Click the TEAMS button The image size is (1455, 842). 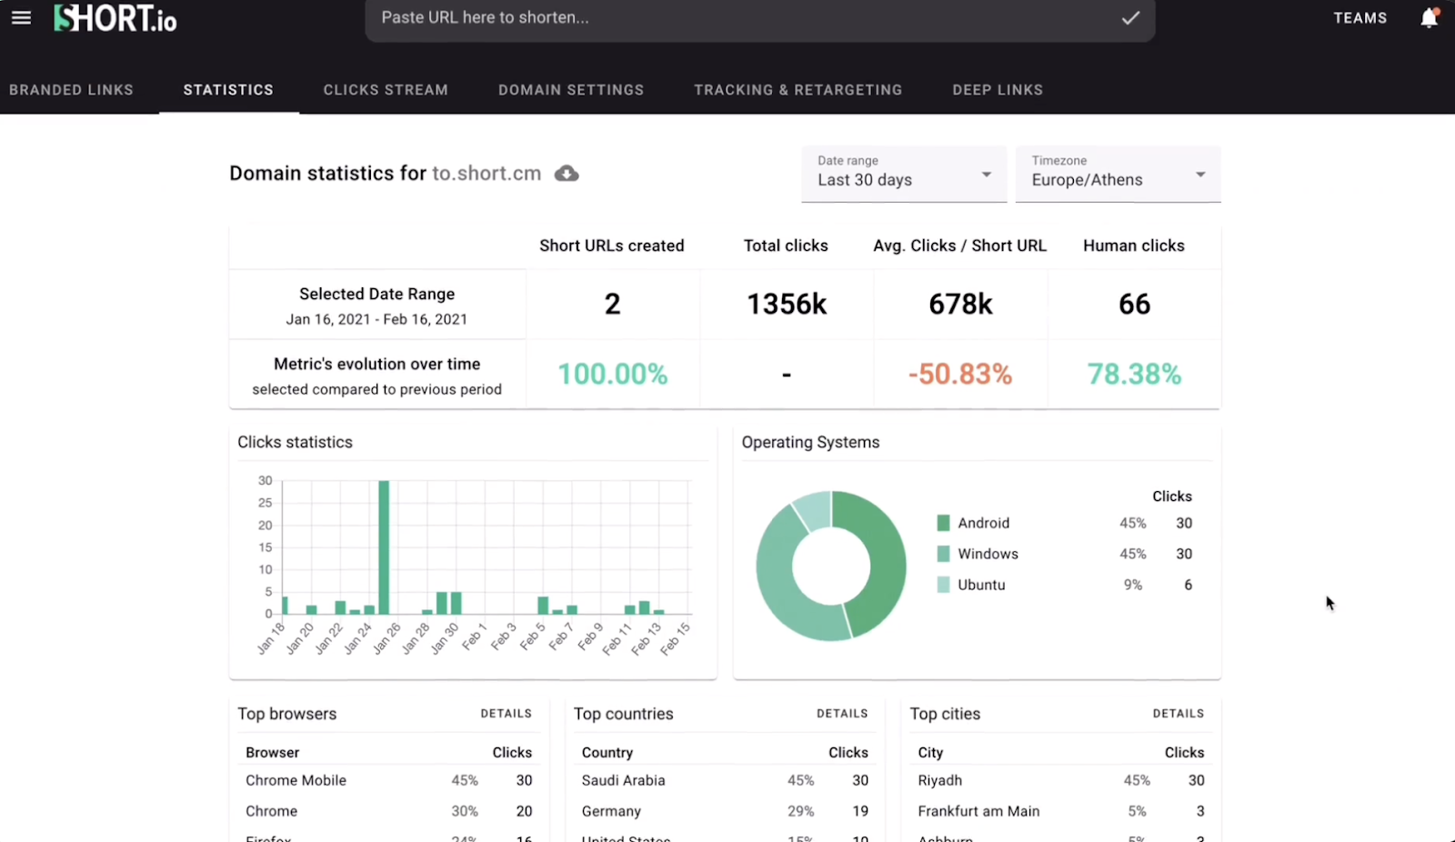1360,16
